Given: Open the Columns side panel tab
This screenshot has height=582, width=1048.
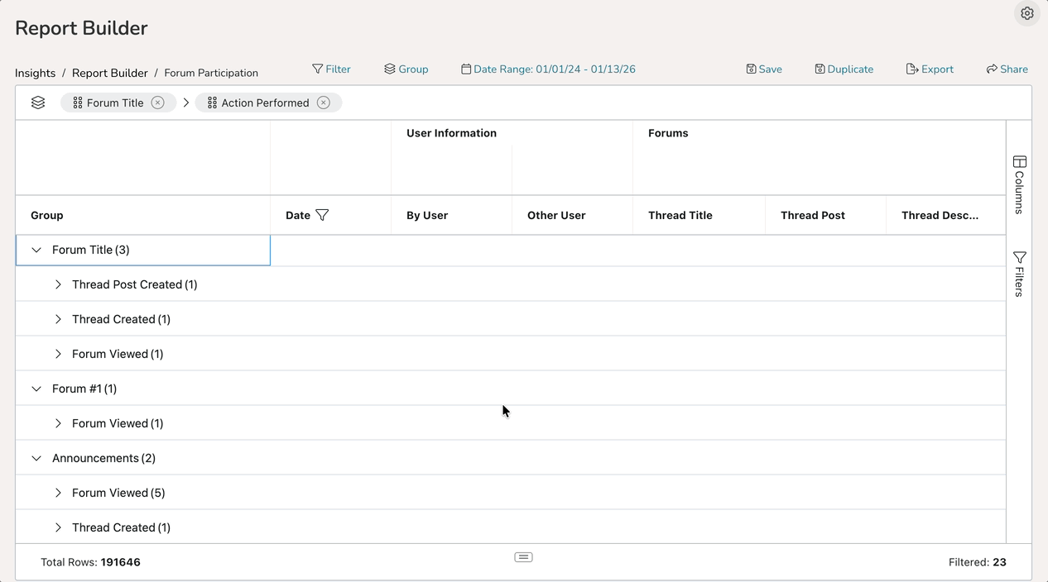Looking at the screenshot, I should (1019, 185).
